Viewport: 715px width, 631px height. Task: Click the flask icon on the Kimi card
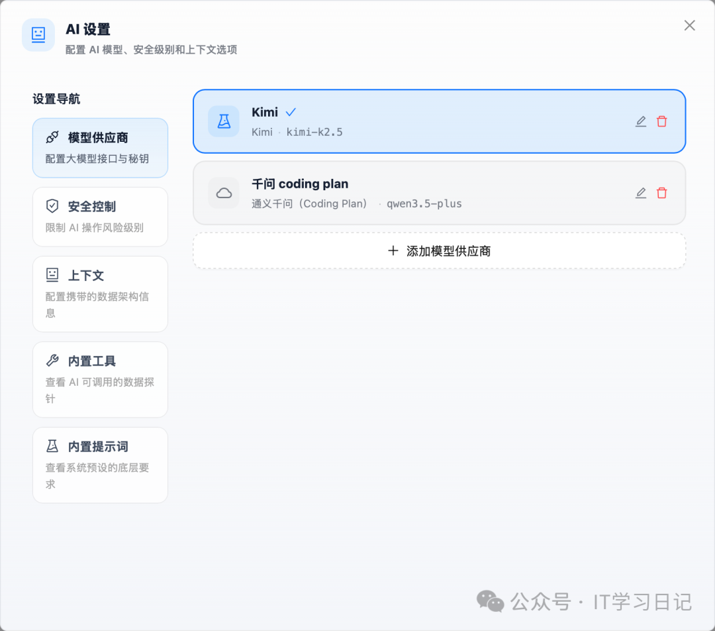224,121
